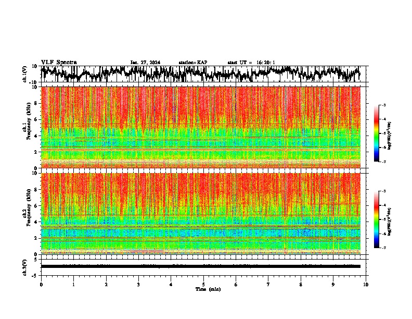Click the ch.1 voltage waveform trace panel
The width and height of the screenshot is (412, 319).
203,74
